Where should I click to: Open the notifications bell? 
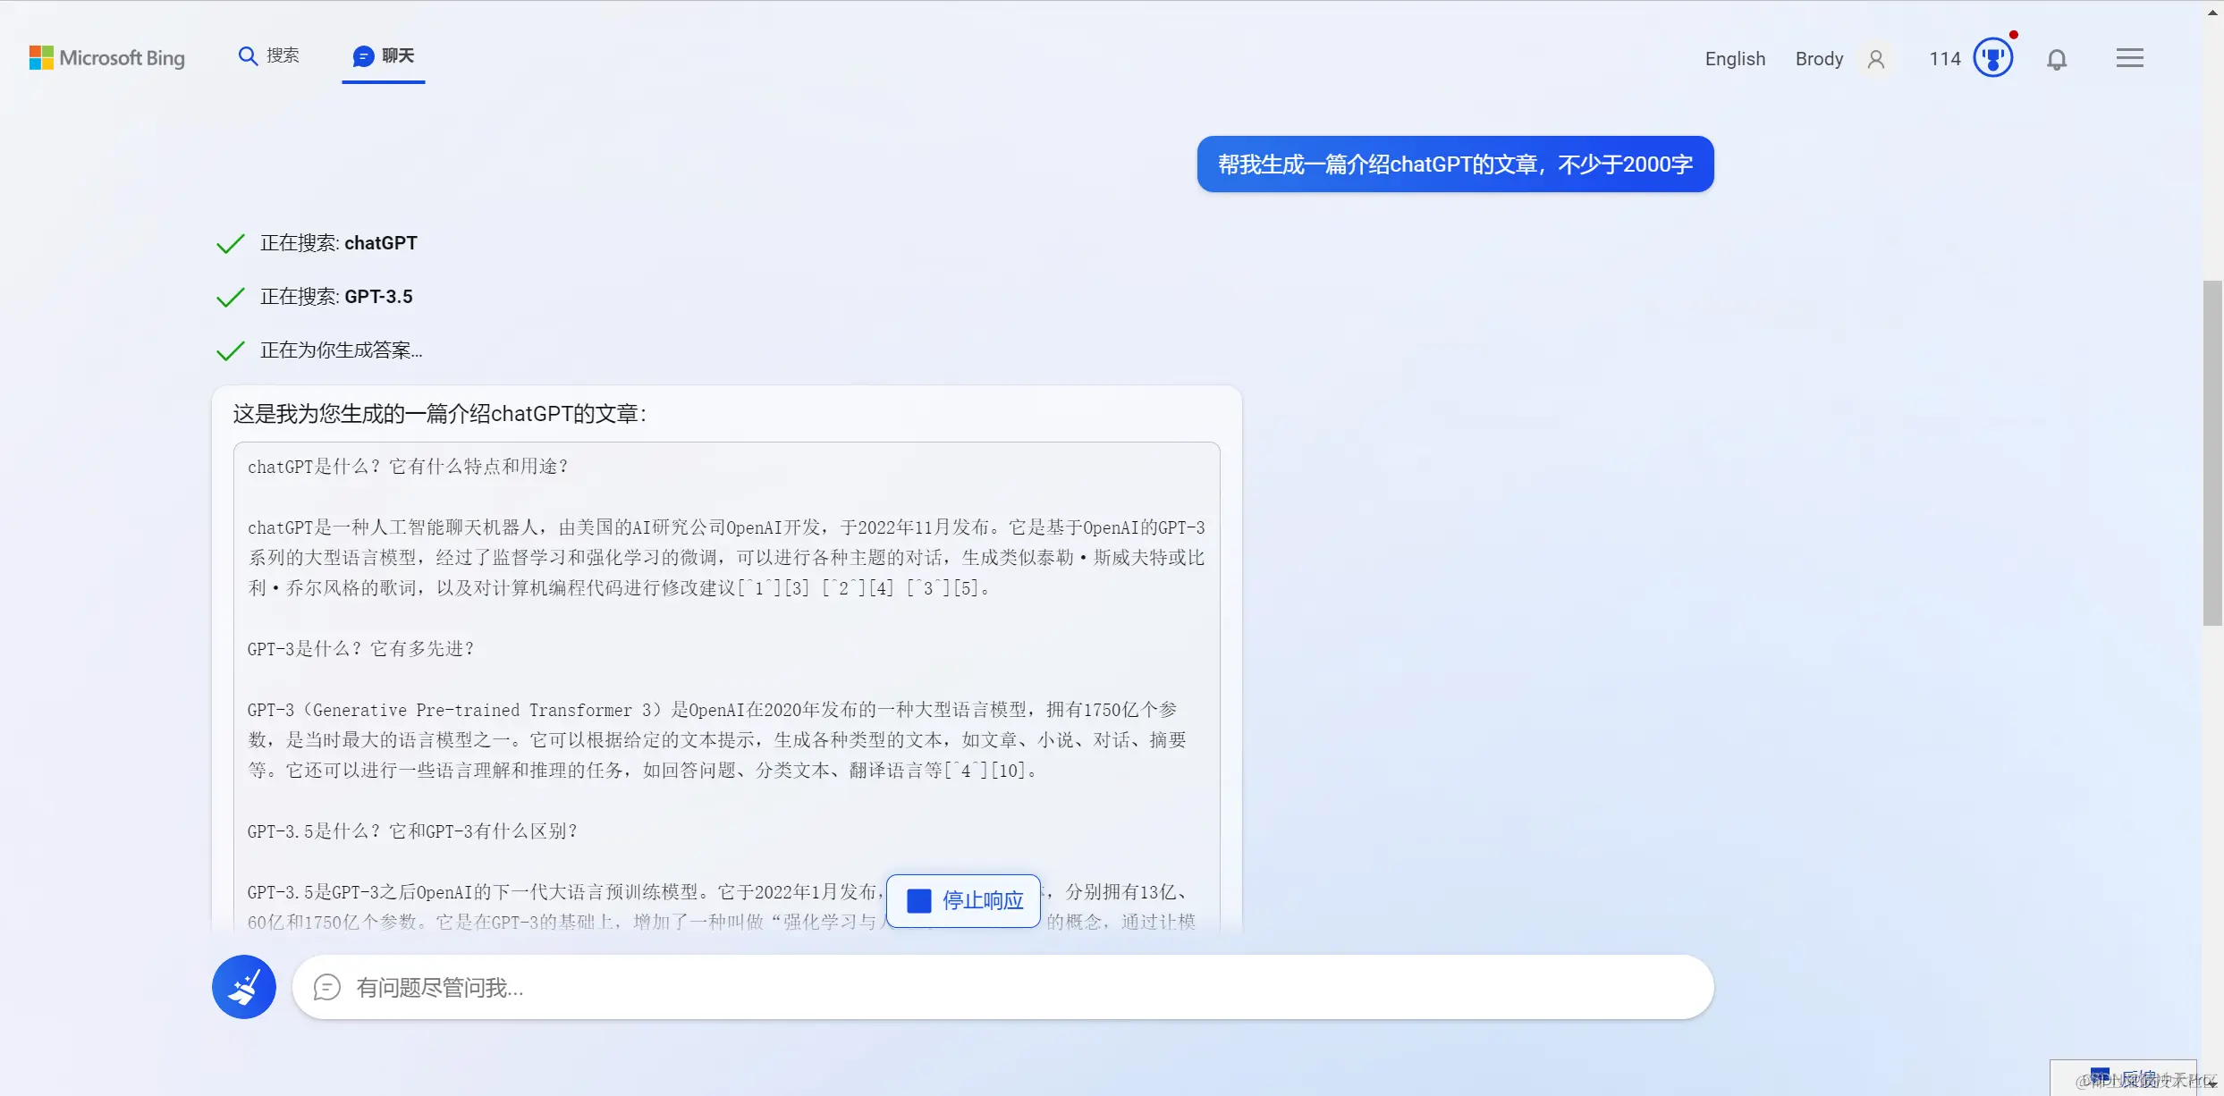(2057, 58)
